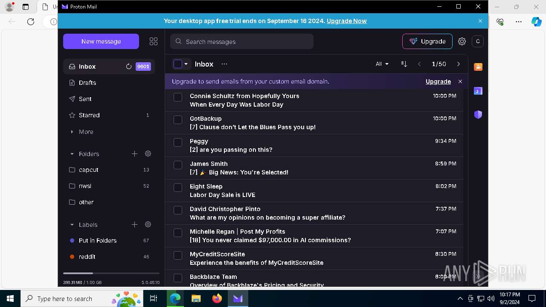Open the other folder

109,202
